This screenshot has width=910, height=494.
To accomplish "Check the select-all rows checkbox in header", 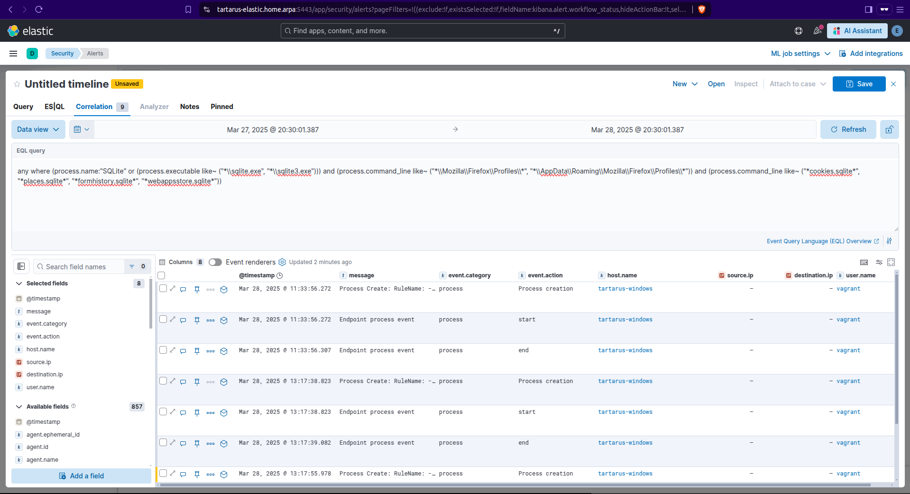I will (x=162, y=275).
